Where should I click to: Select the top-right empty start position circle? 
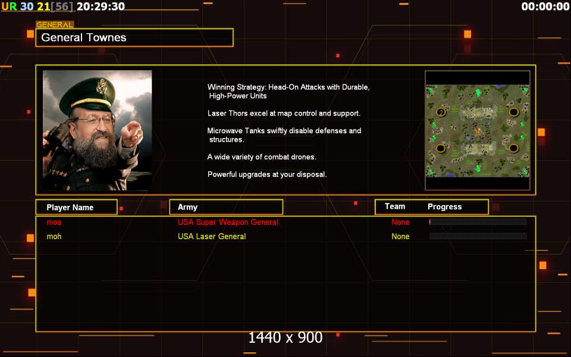(x=514, y=112)
